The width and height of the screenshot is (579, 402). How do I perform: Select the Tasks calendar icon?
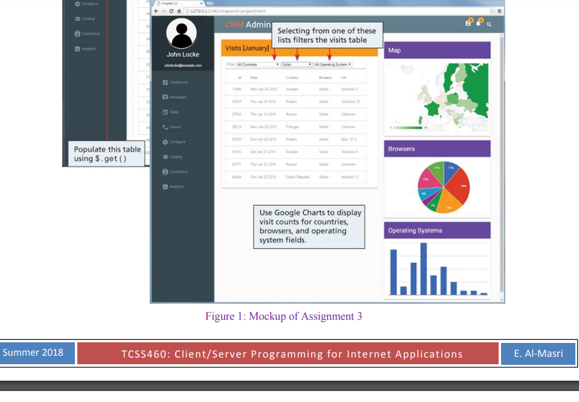pyautogui.click(x=165, y=112)
